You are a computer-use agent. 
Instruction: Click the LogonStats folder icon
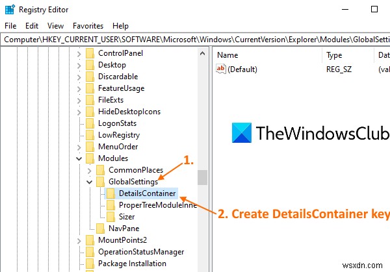click(x=90, y=123)
